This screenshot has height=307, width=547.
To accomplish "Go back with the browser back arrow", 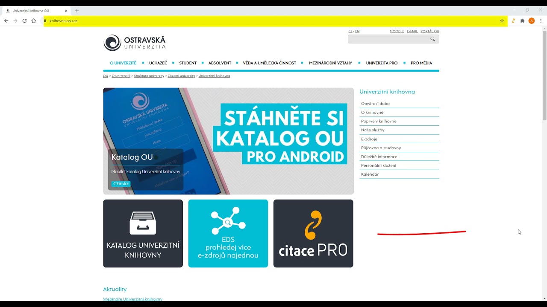I will pos(6,21).
